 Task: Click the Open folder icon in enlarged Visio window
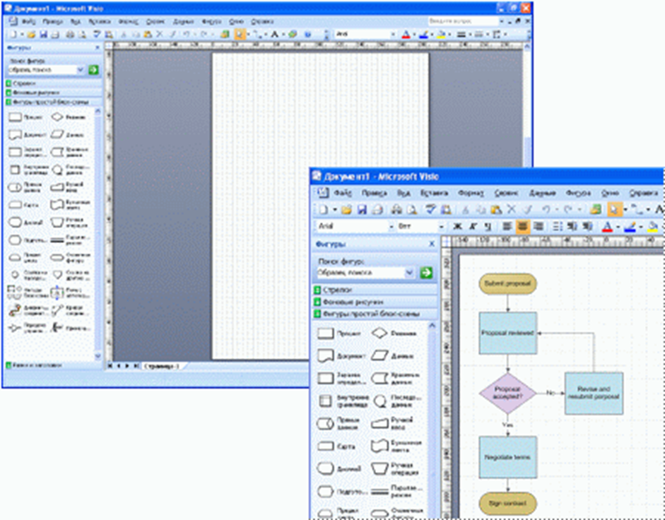[346, 210]
